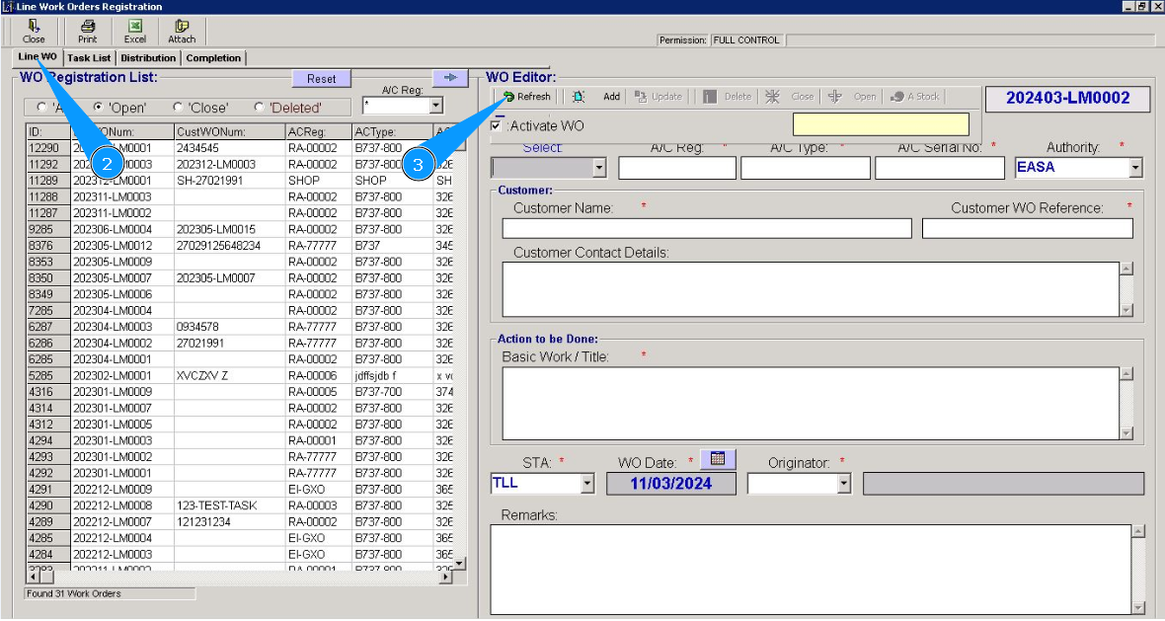Screen dimensions: 1165x621
Task: Export to Excel via toolbar icon
Action: (135, 31)
